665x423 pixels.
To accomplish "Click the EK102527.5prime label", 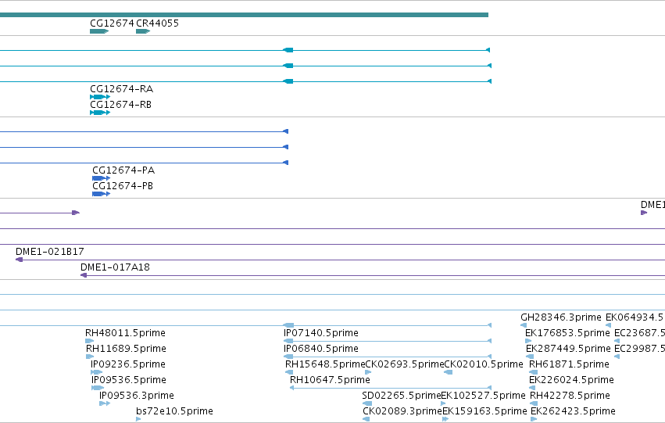I will [484, 396].
